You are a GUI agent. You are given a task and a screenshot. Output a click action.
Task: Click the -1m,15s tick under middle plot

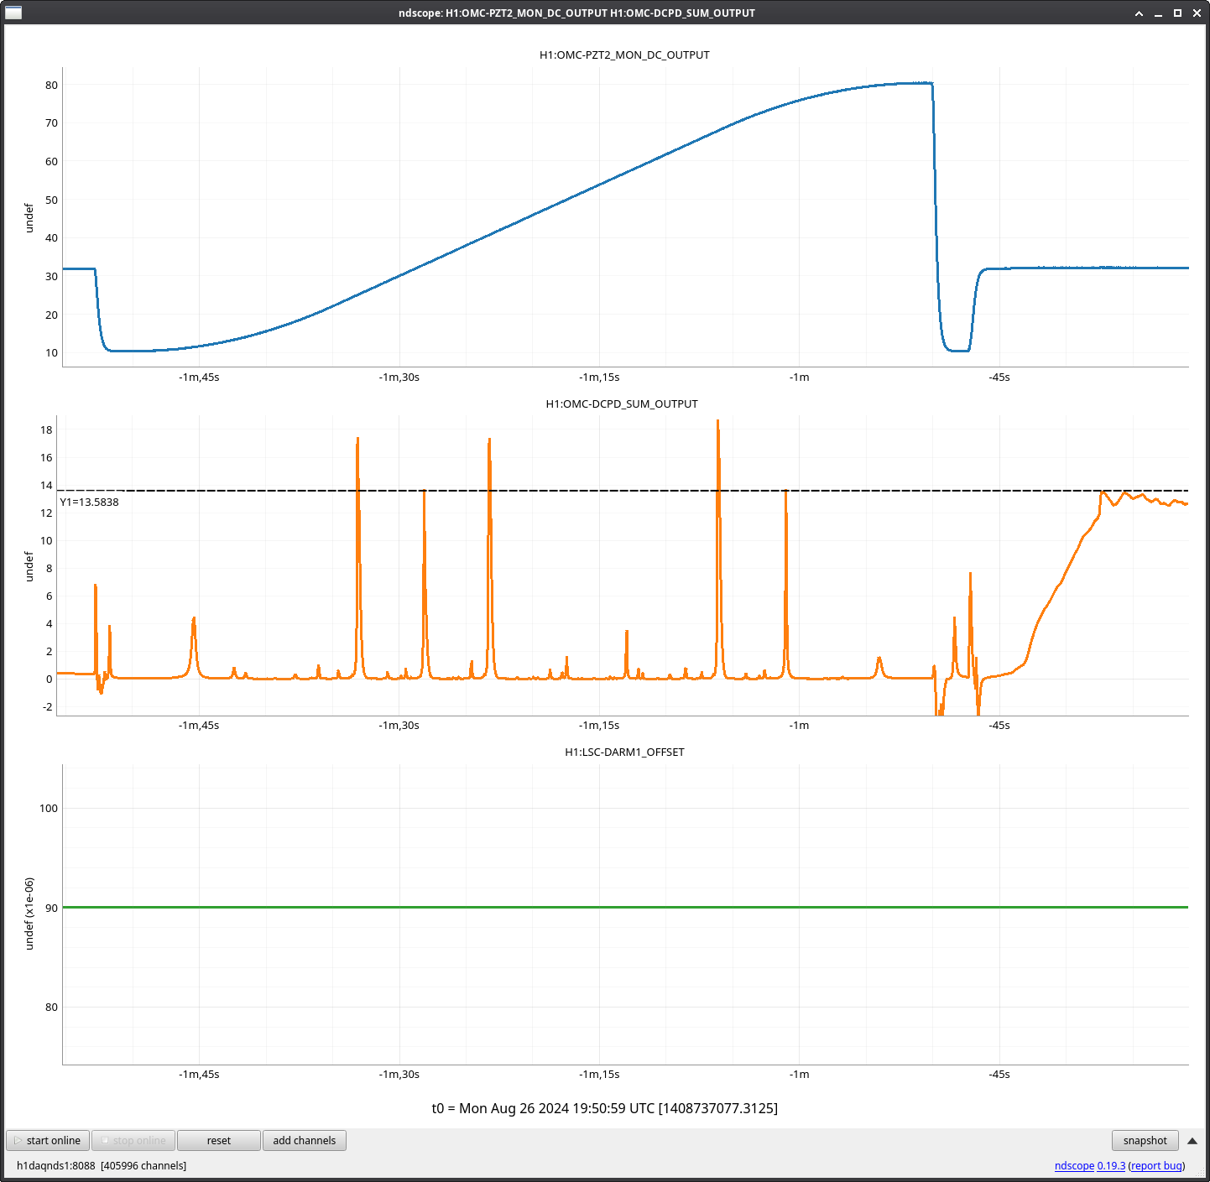pyautogui.click(x=599, y=725)
